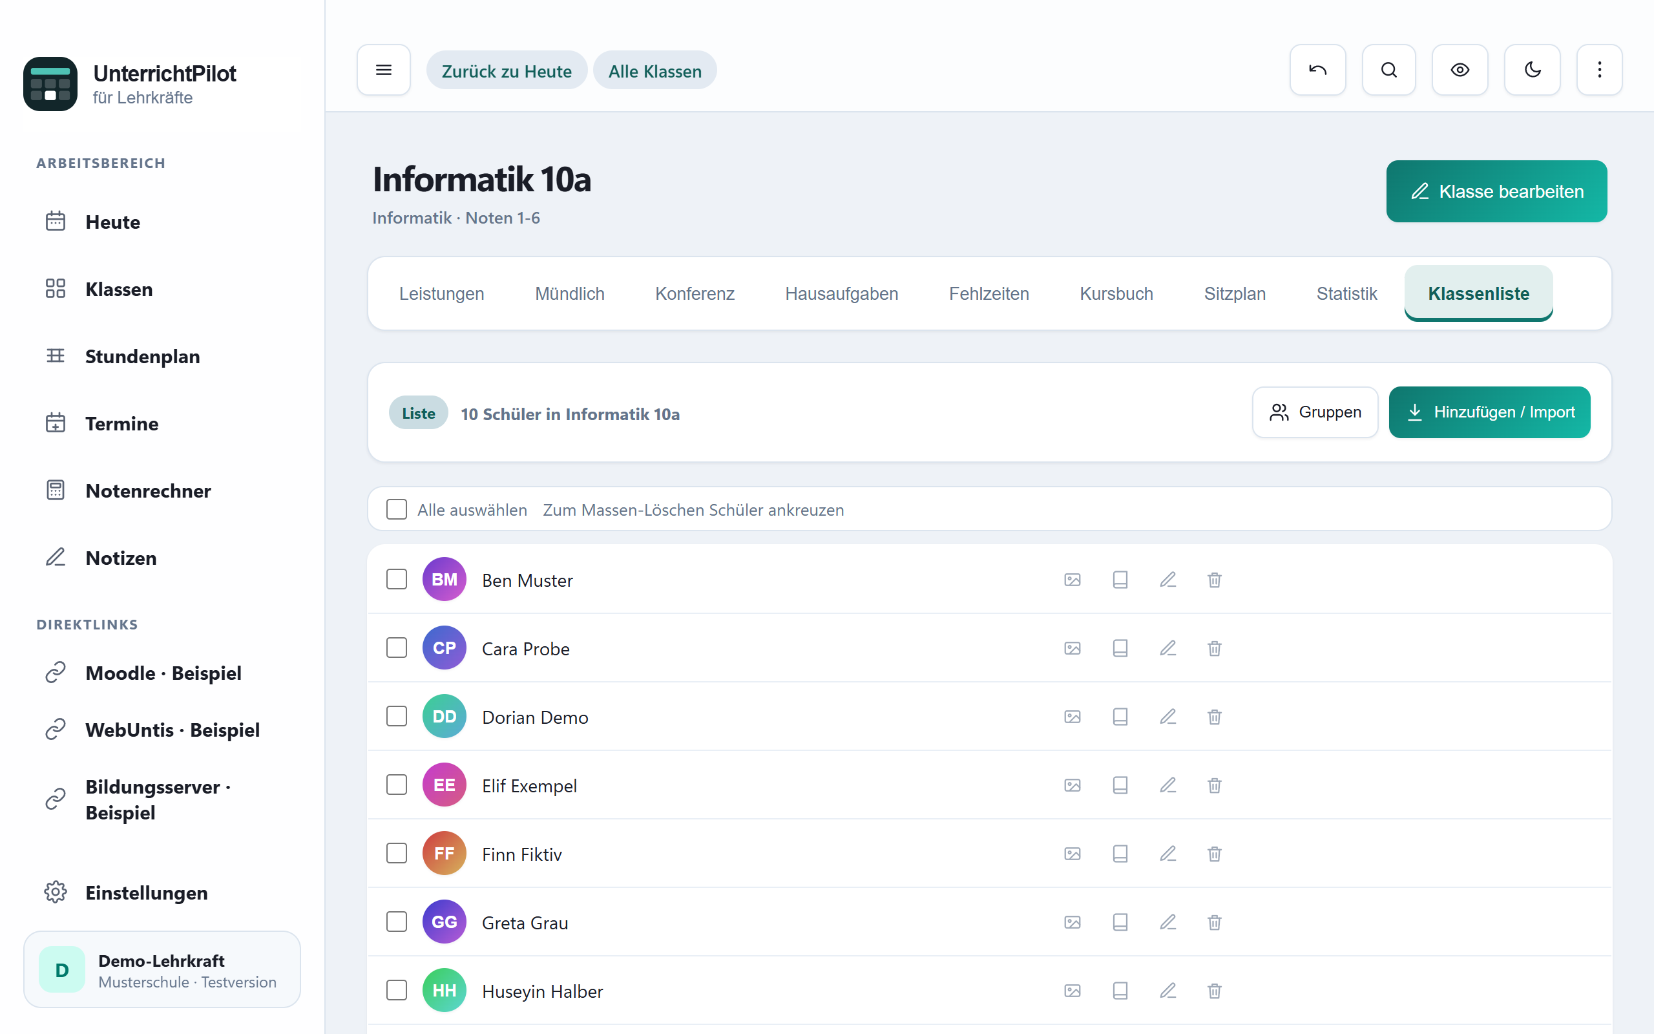Switch to the Fehlzeiten tab

point(989,293)
